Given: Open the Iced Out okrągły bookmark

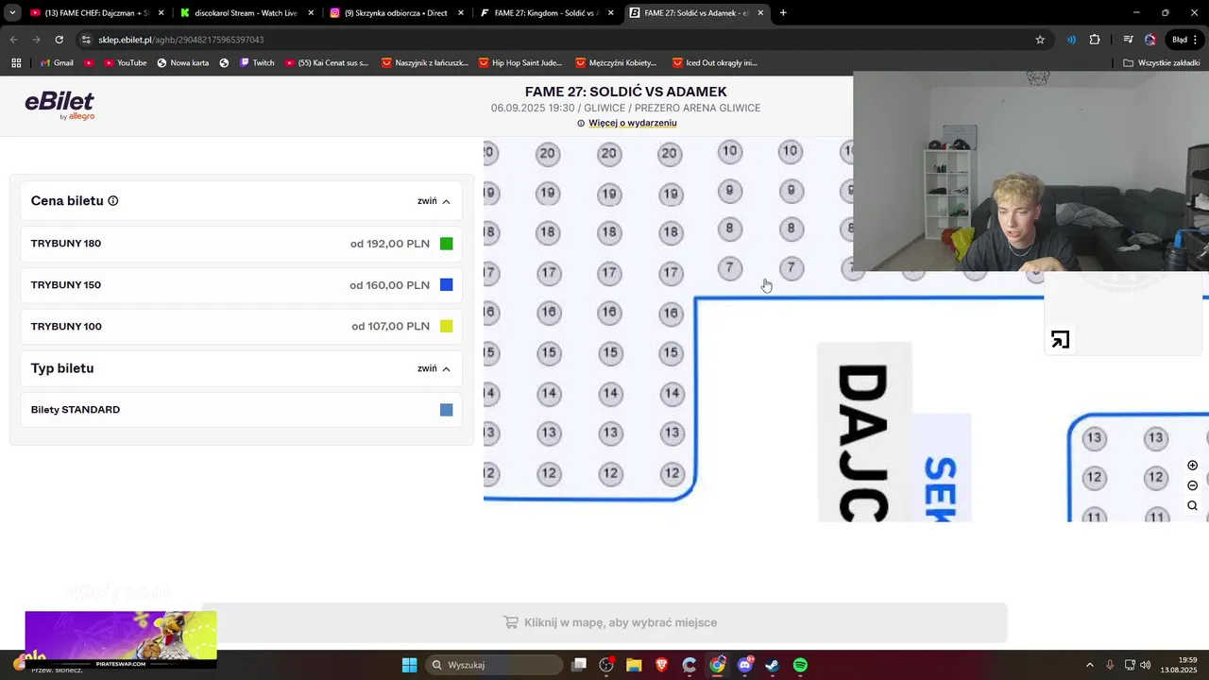Looking at the screenshot, I should (x=715, y=63).
